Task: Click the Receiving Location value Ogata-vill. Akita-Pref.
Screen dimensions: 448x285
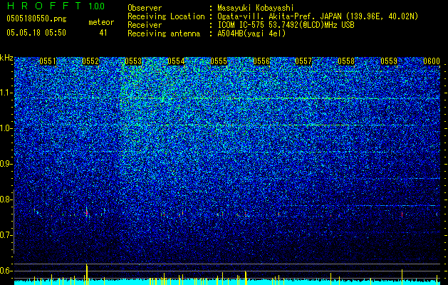Action: (267, 16)
